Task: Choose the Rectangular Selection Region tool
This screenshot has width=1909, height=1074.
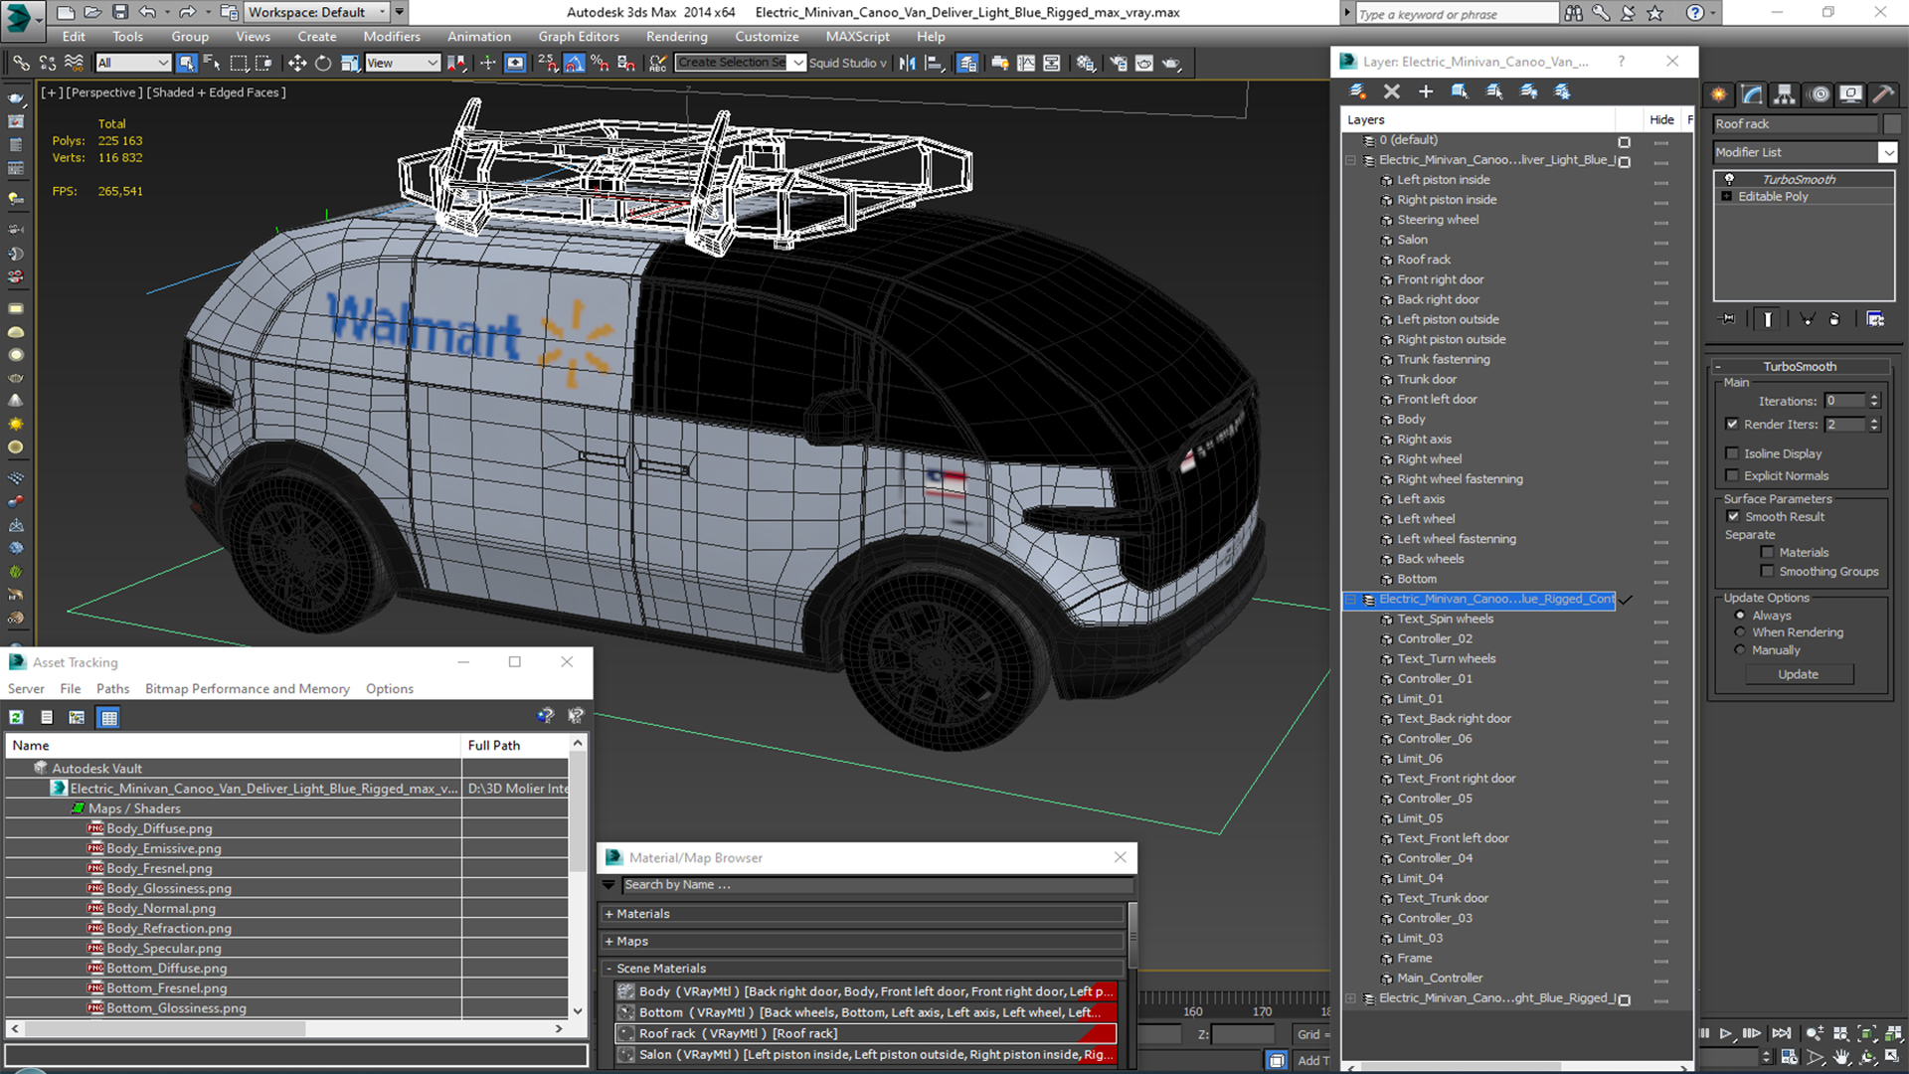Action: click(239, 63)
